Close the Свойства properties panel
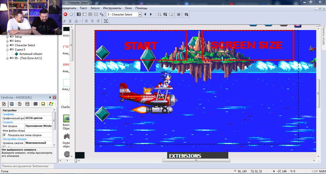326x174 pixels. click(x=54, y=97)
